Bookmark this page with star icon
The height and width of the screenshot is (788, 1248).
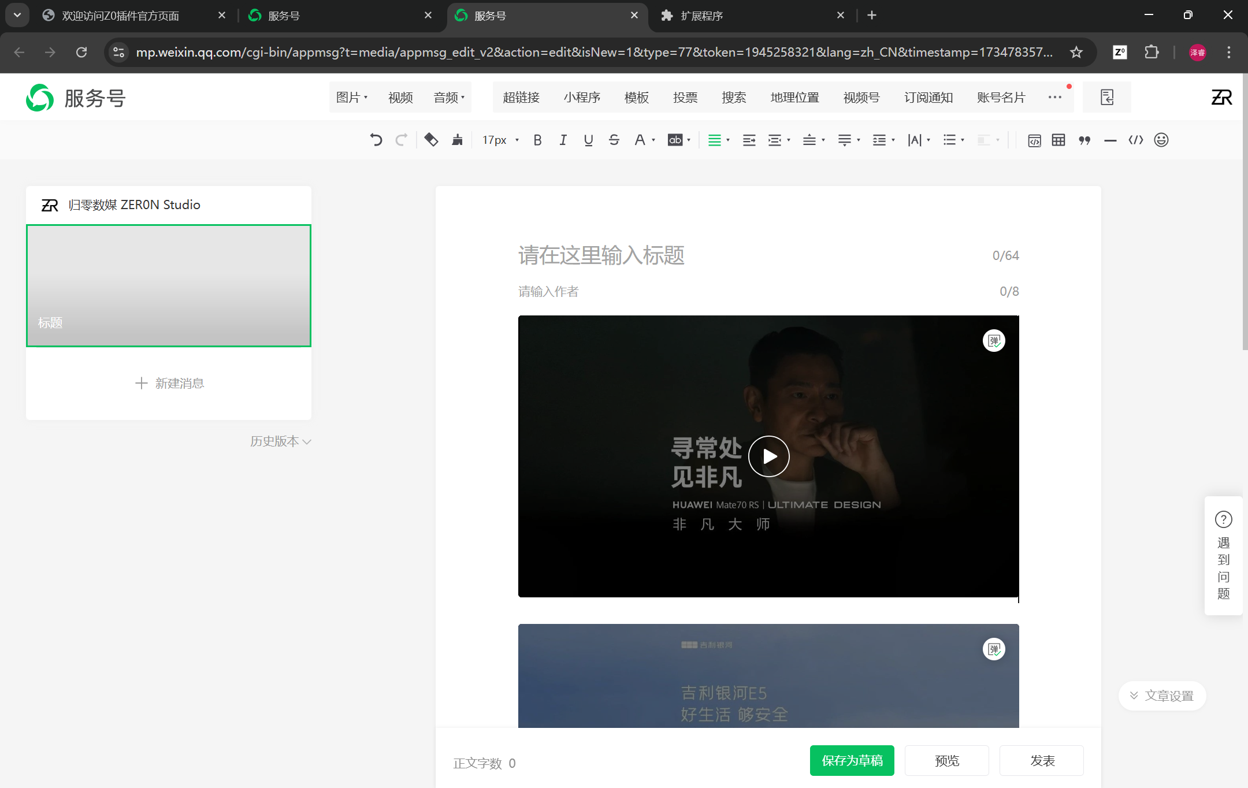pyautogui.click(x=1076, y=53)
